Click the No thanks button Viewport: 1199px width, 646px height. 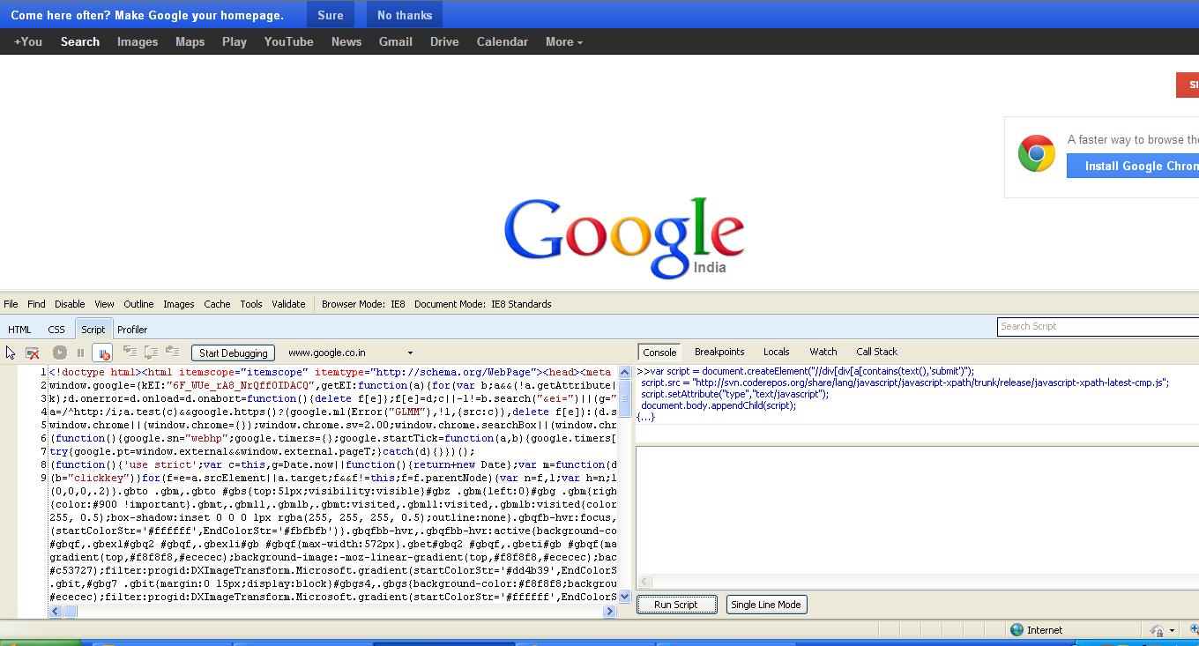405,15
